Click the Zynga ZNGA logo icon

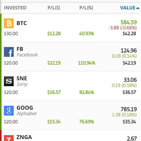click(x=9, y=138)
